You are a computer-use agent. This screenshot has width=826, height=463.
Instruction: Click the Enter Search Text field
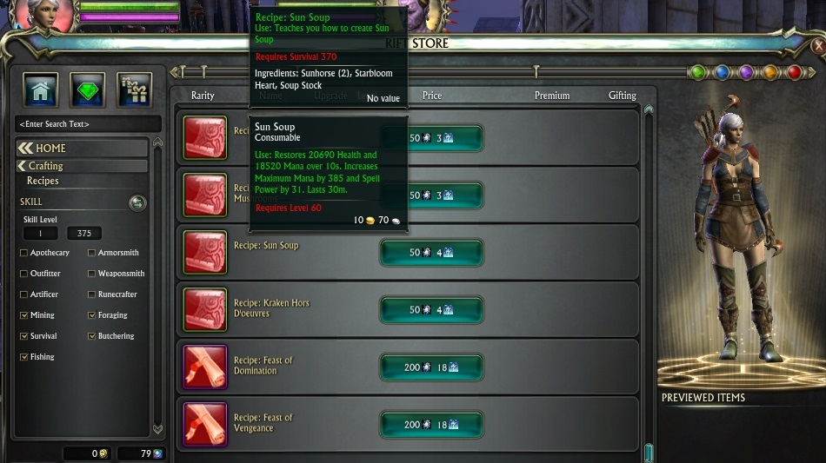(x=88, y=124)
